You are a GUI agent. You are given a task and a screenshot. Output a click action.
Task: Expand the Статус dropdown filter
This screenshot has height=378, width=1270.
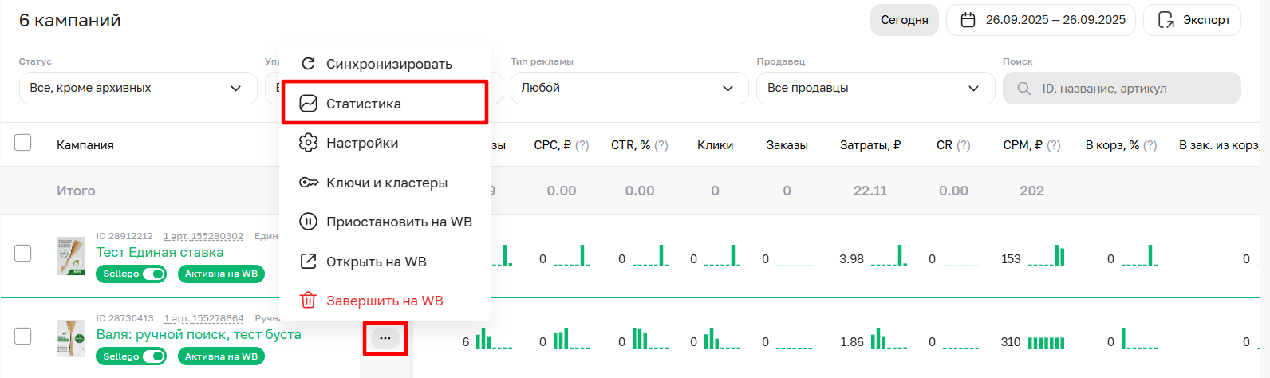tap(137, 88)
